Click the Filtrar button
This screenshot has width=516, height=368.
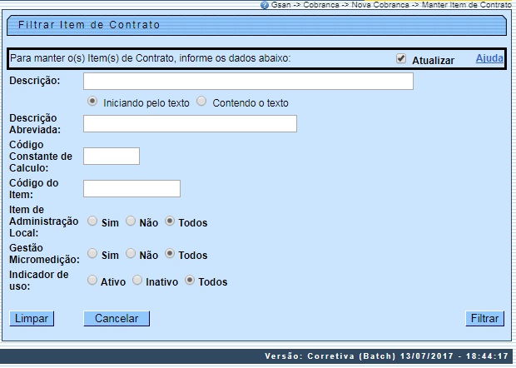(x=484, y=319)
